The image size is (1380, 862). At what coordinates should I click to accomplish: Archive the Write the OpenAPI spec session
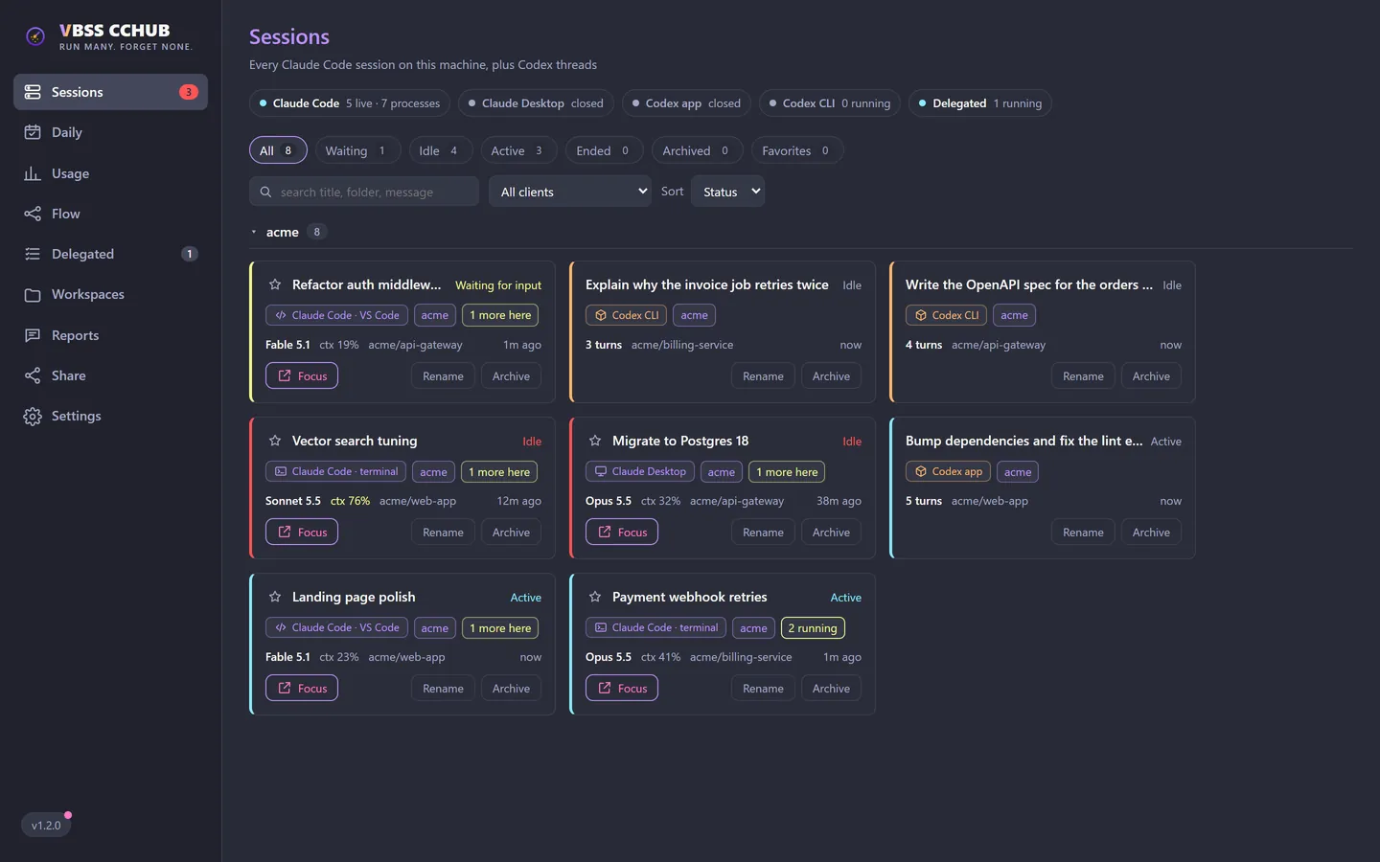click(x=1151, y=376)
